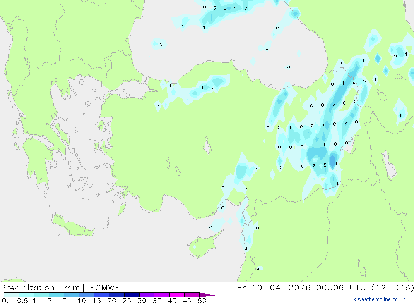
Task: Select the 5–10 mm legend color swatch
Action: [x=72, y=295]
